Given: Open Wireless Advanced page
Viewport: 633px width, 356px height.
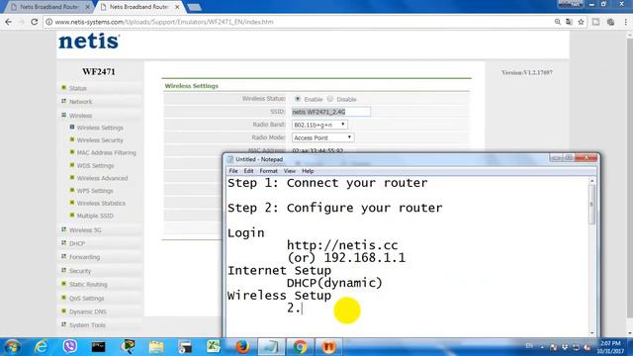Looking at the screenshot, I should click(102, 178).
